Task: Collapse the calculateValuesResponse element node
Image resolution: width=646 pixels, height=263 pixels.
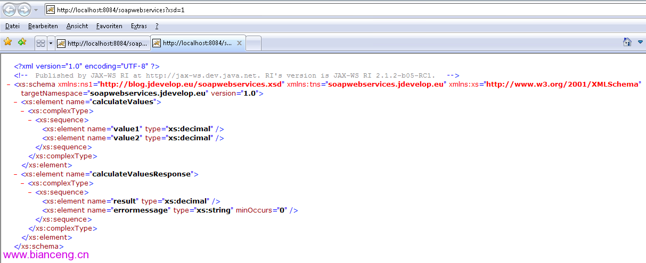Action: tap(17, 174)
